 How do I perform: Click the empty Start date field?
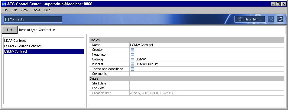pyautogui.click(x=207, y=83)
